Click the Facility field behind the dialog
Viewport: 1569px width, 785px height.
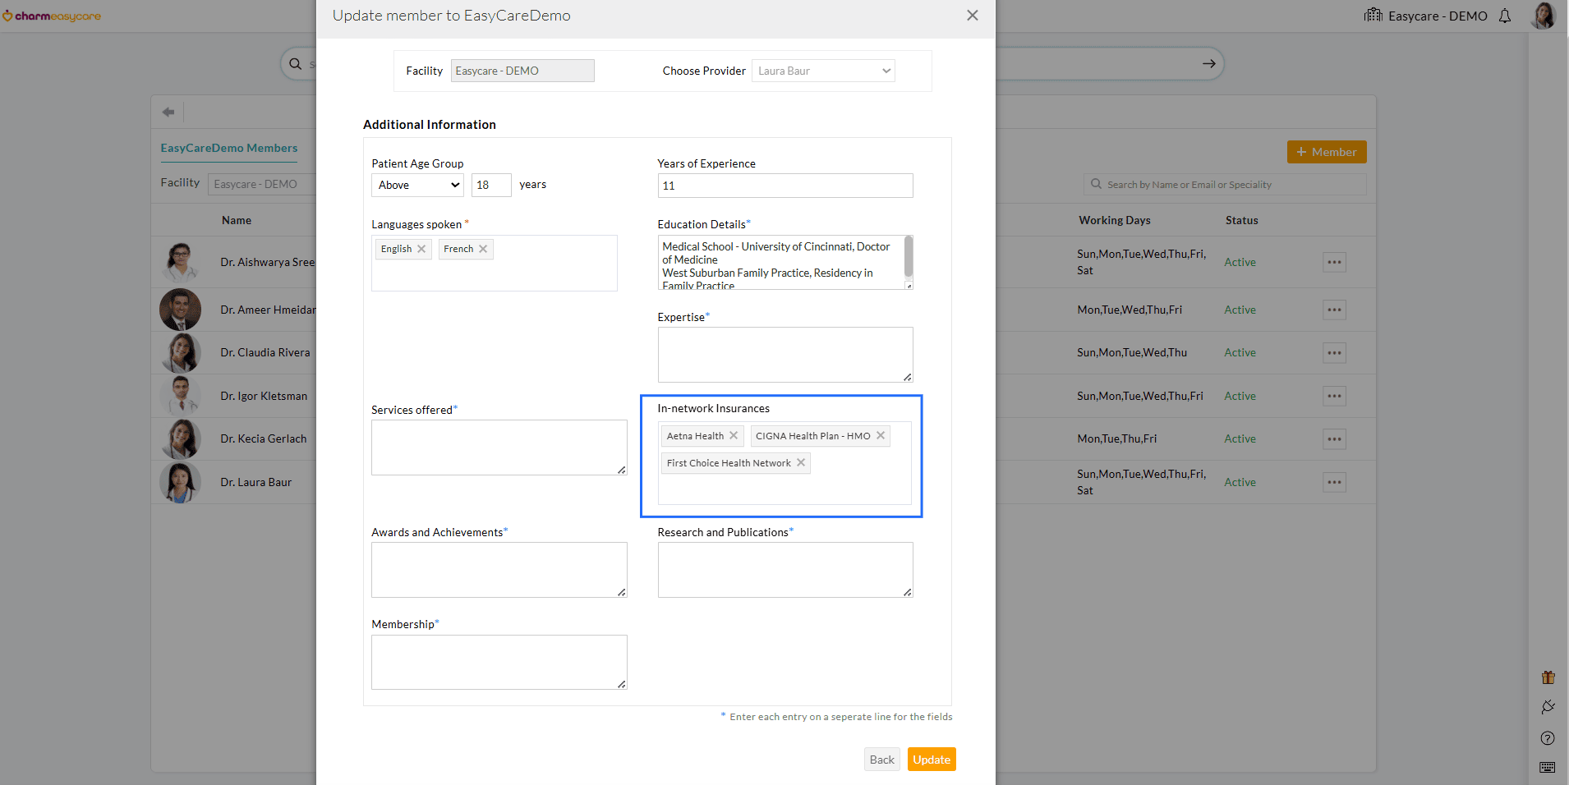tap(262, 184)
